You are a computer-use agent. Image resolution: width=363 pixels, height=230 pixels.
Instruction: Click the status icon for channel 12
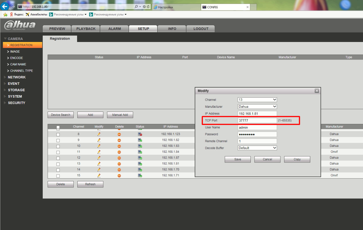(140, 158)
